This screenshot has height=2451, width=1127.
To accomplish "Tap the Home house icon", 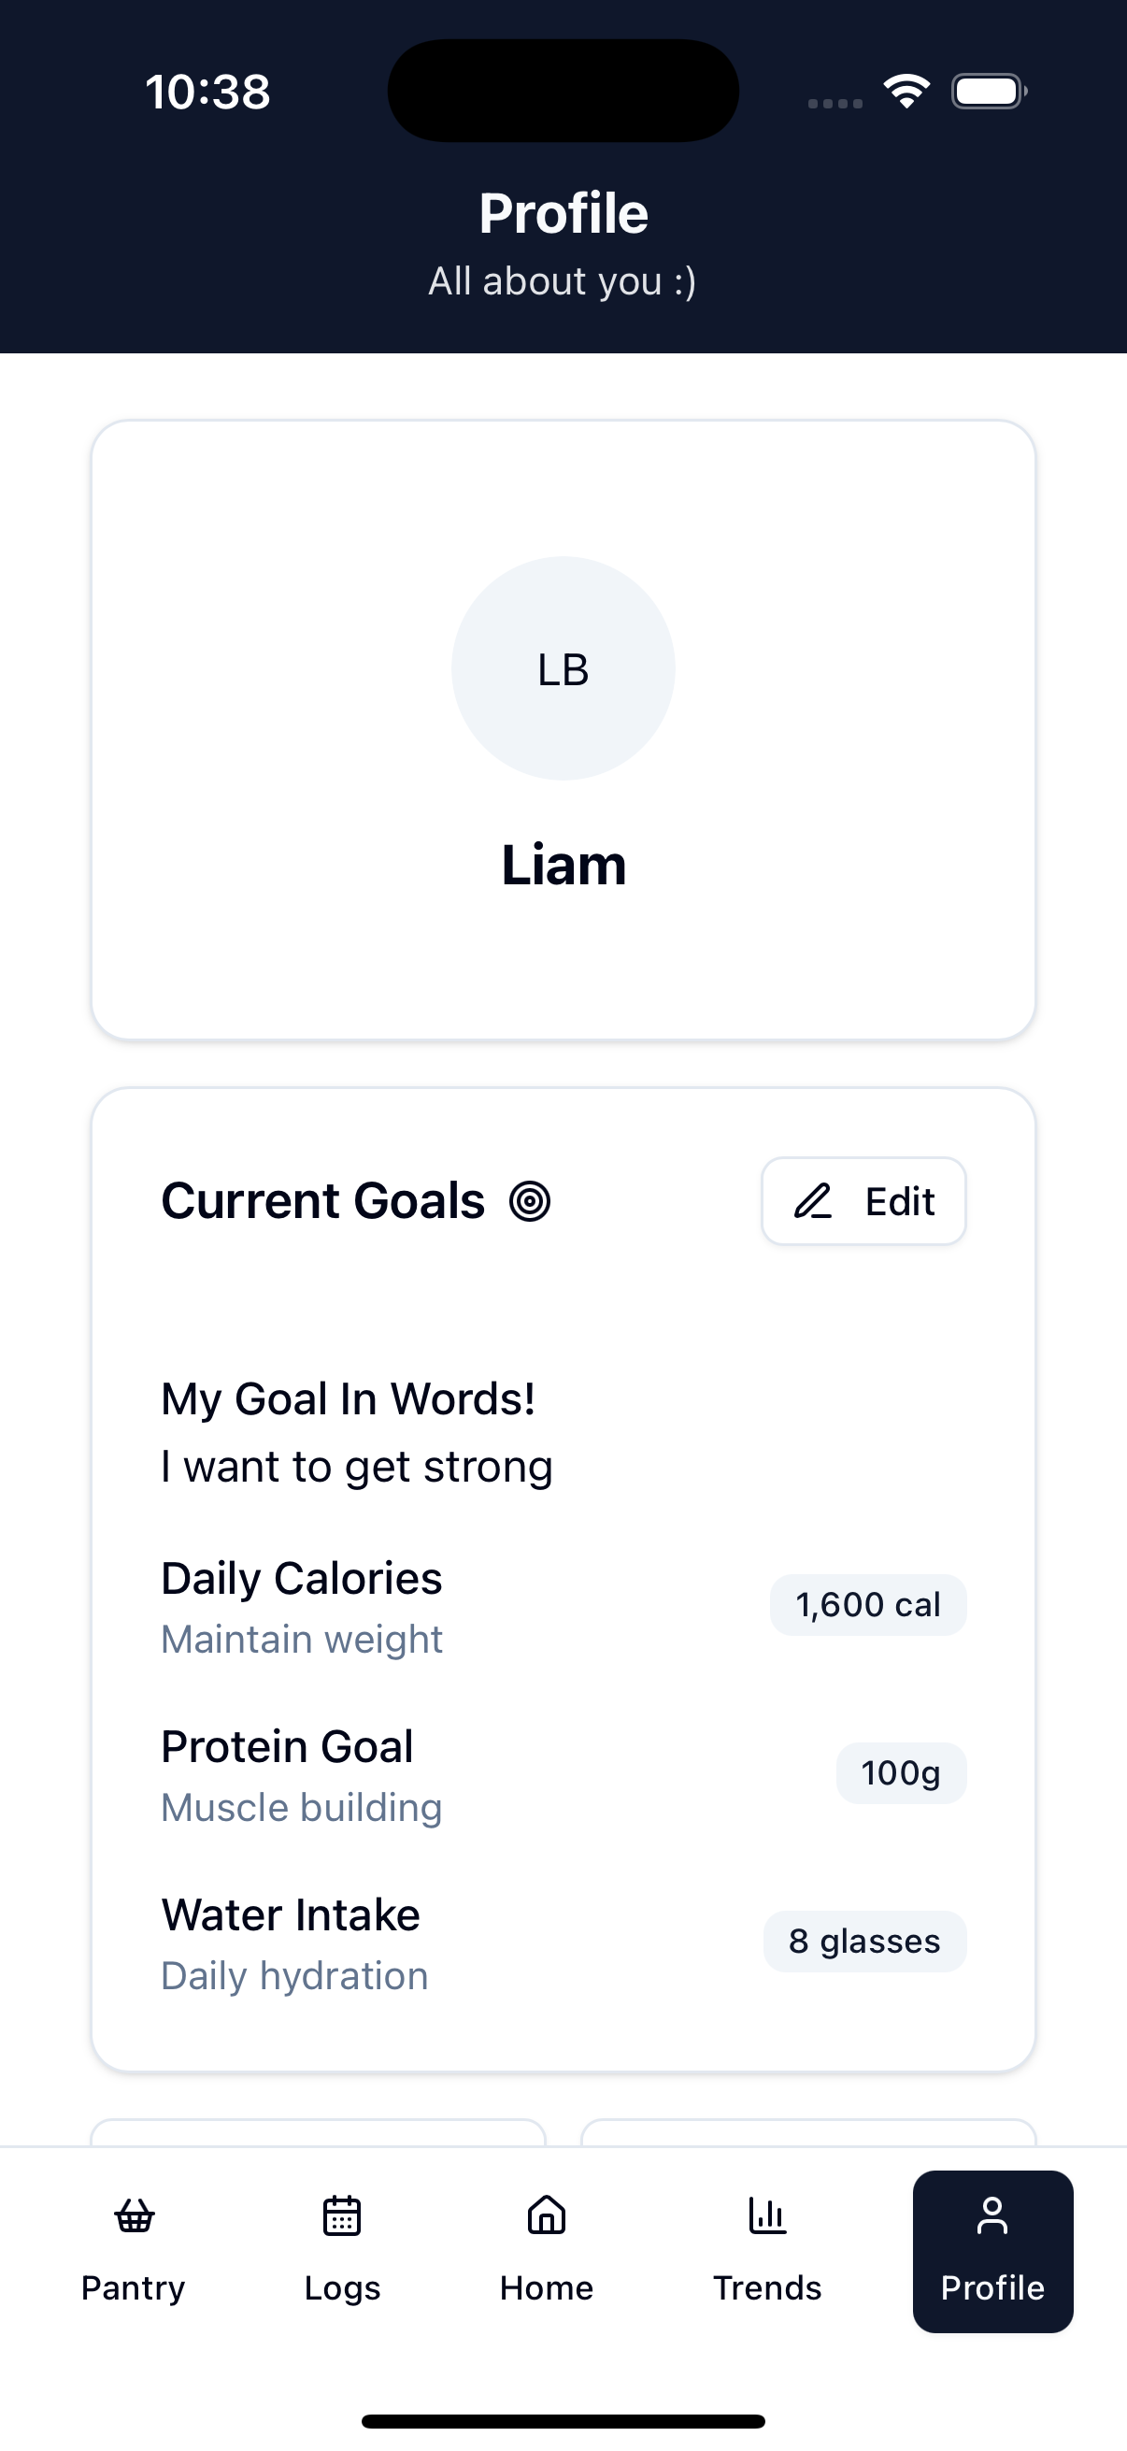I will pyautogui.click(x=547, y=2216).
